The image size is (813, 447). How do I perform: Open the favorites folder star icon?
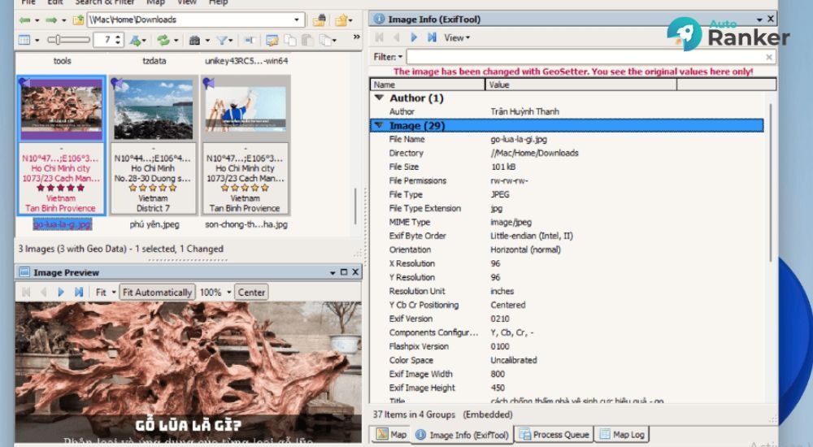point(341,20)
